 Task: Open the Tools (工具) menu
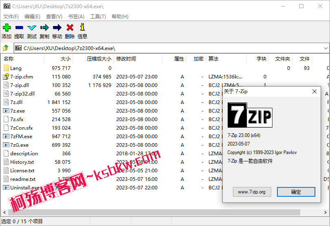[98, 17]
